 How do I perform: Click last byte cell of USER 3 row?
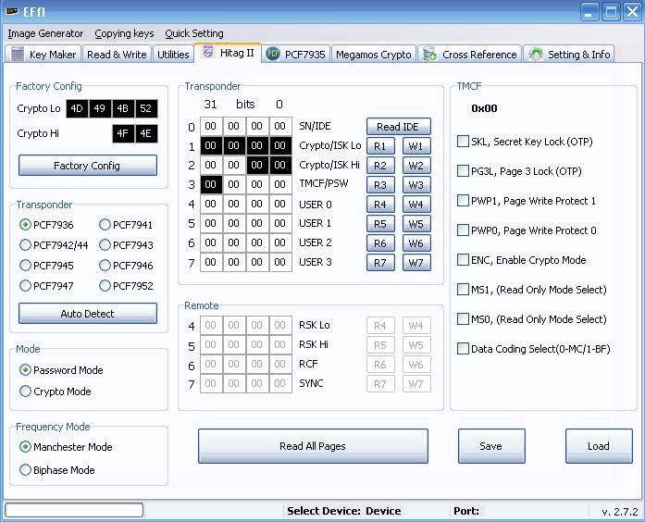[280, 262]
